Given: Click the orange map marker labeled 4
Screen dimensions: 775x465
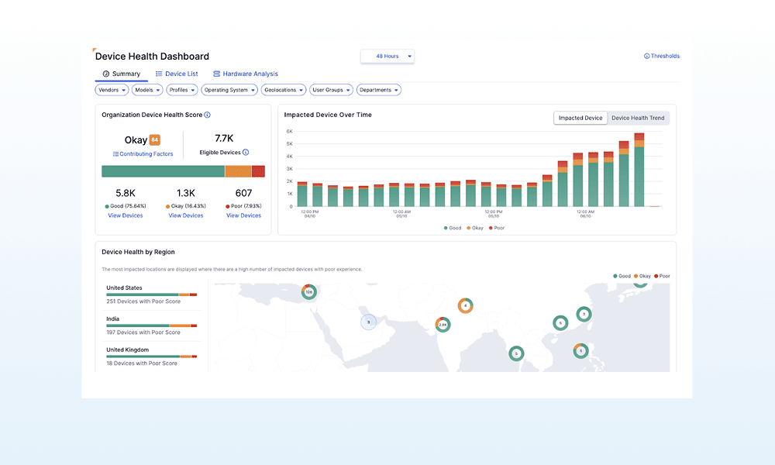Looking at the screenshot, I should 465,305.
